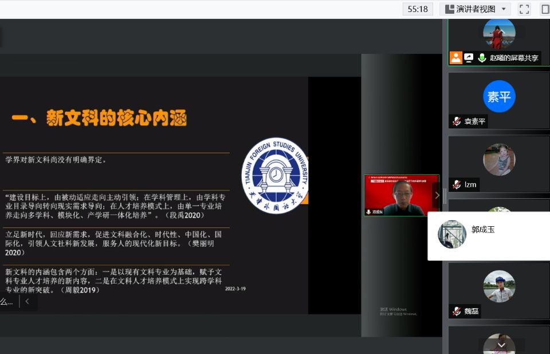Click 郭成玉's avatar in the popup card
Viewport: 550px width, 354px height.
pos(452,234)
